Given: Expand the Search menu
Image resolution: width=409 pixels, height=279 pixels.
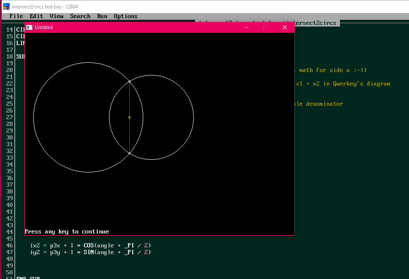Looking at the screenshot, I should tap(80, 16).
